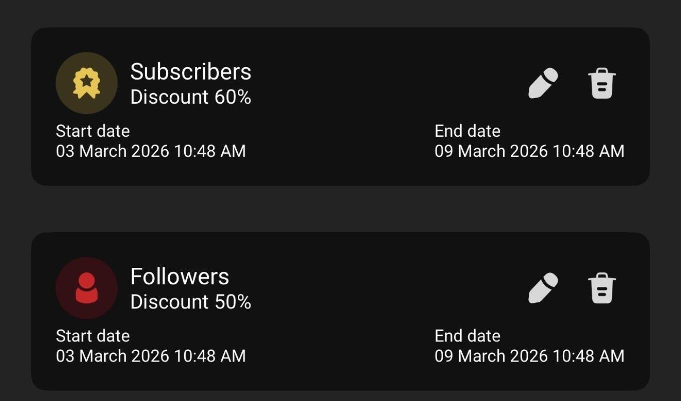The height and width of the screenshot is (401, 681).
Task: Select the Subscribers title text
Action: [191, 72]
